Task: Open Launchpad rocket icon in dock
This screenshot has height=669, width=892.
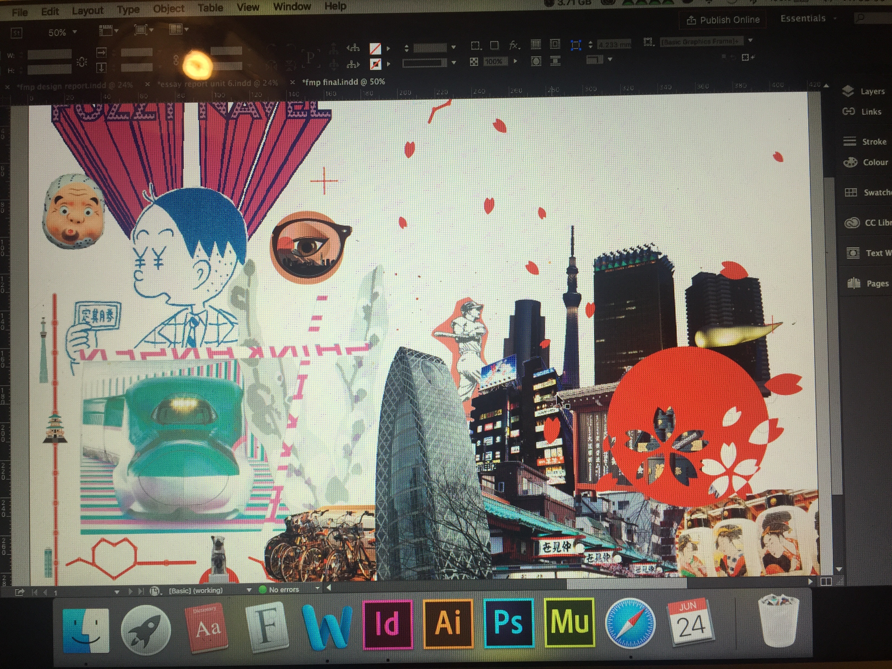Action: coord(146,630)
